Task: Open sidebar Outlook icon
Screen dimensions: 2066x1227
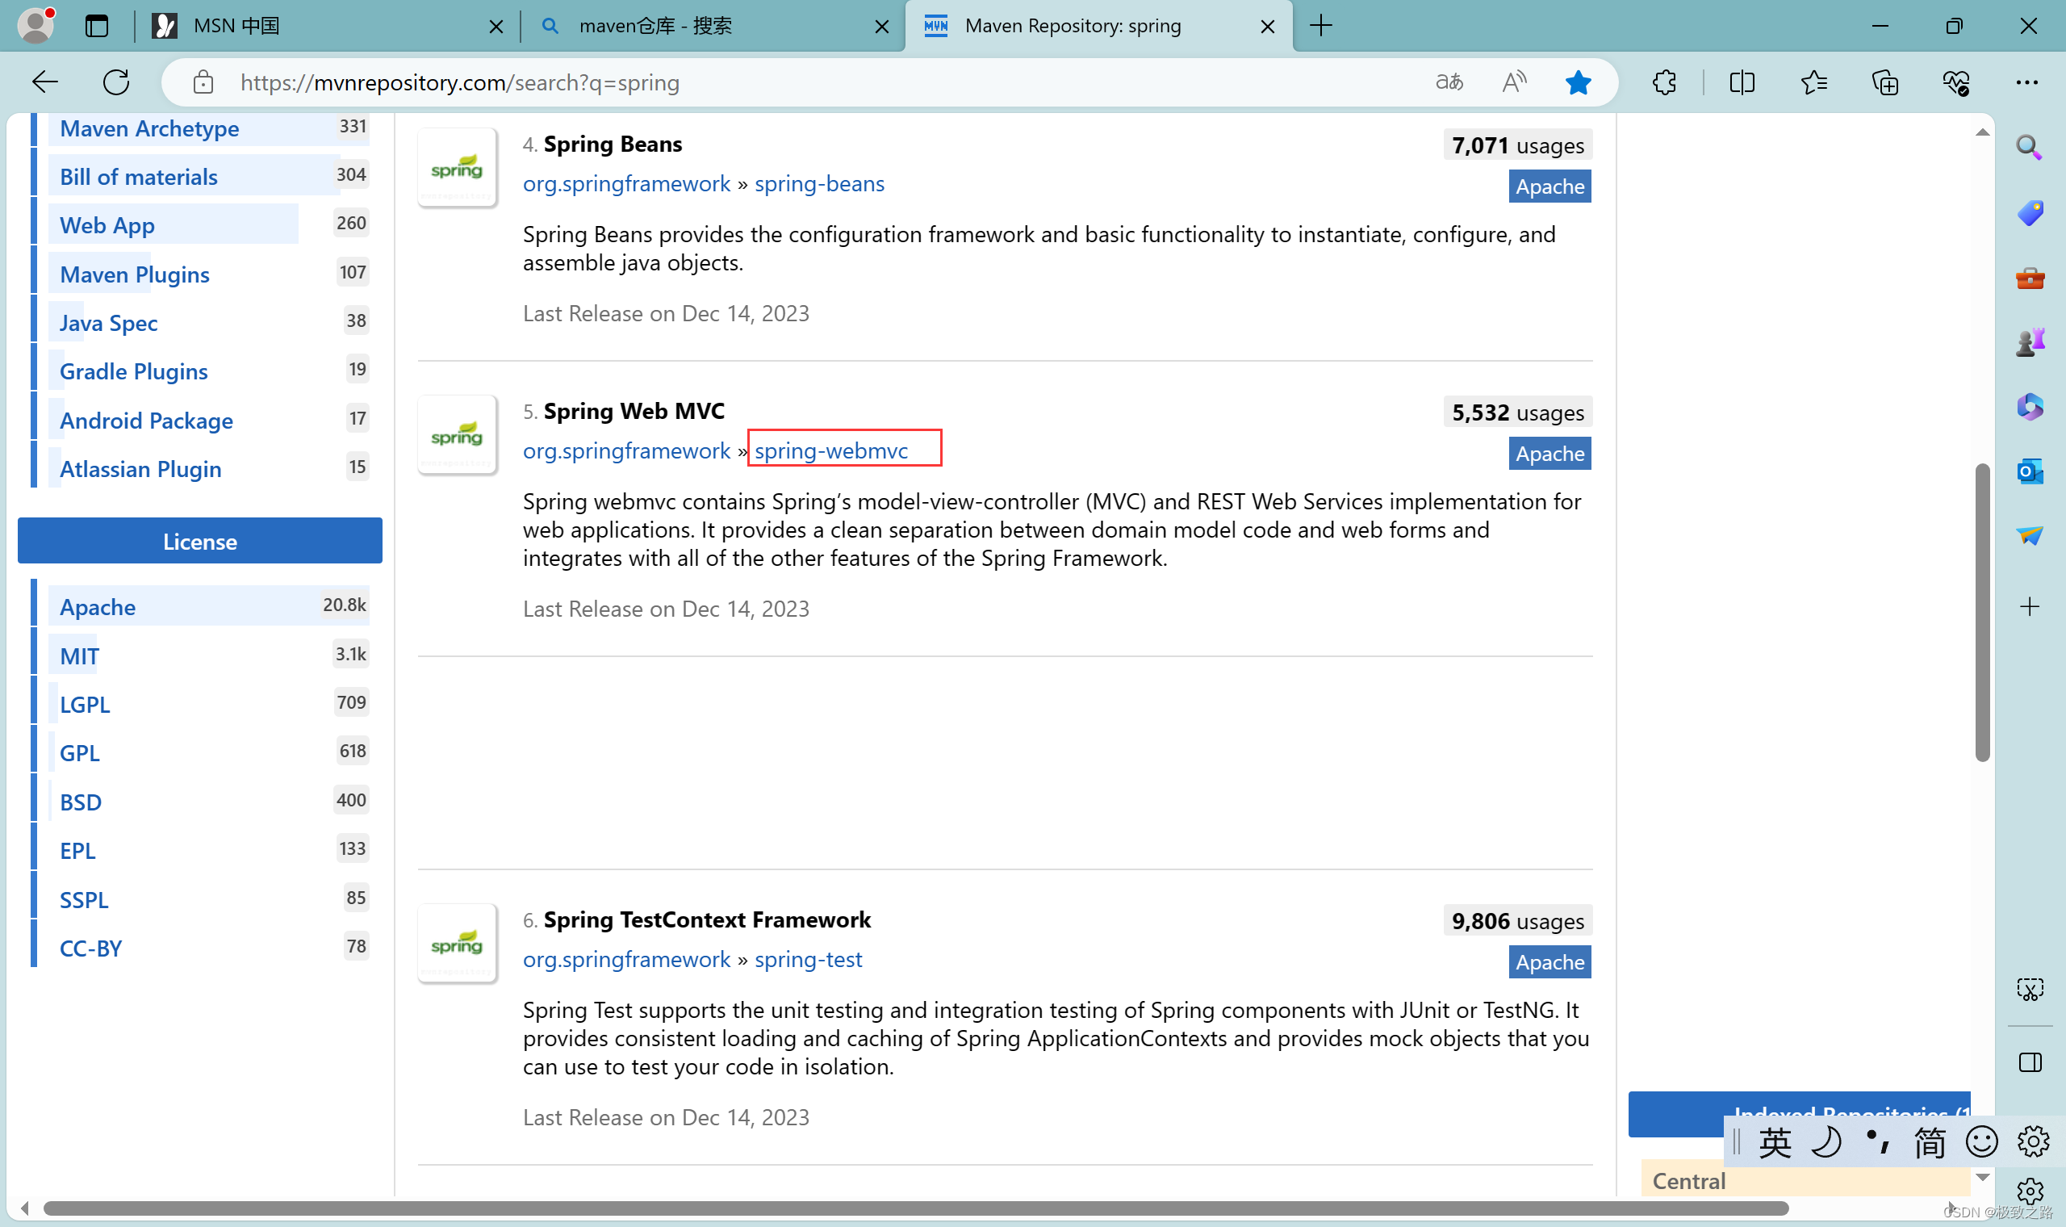Action: (2030, 471)
